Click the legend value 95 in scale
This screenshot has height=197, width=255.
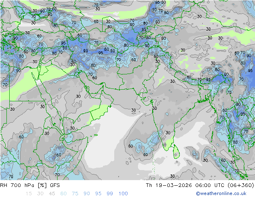pos(98,194)
